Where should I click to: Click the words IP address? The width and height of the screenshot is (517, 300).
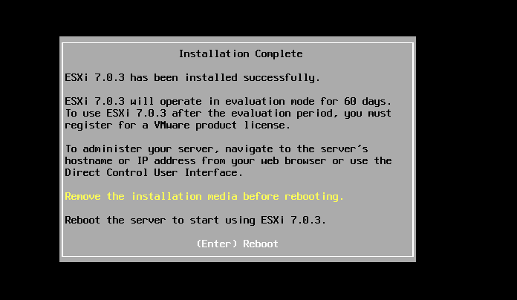166,161
